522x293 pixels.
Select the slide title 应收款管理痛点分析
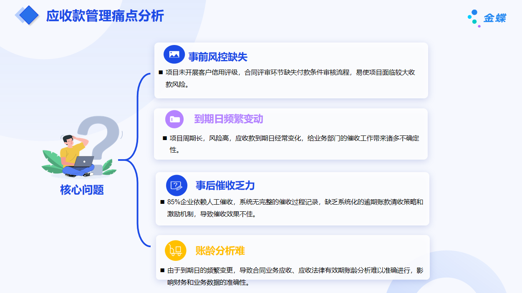click(105, 16)
